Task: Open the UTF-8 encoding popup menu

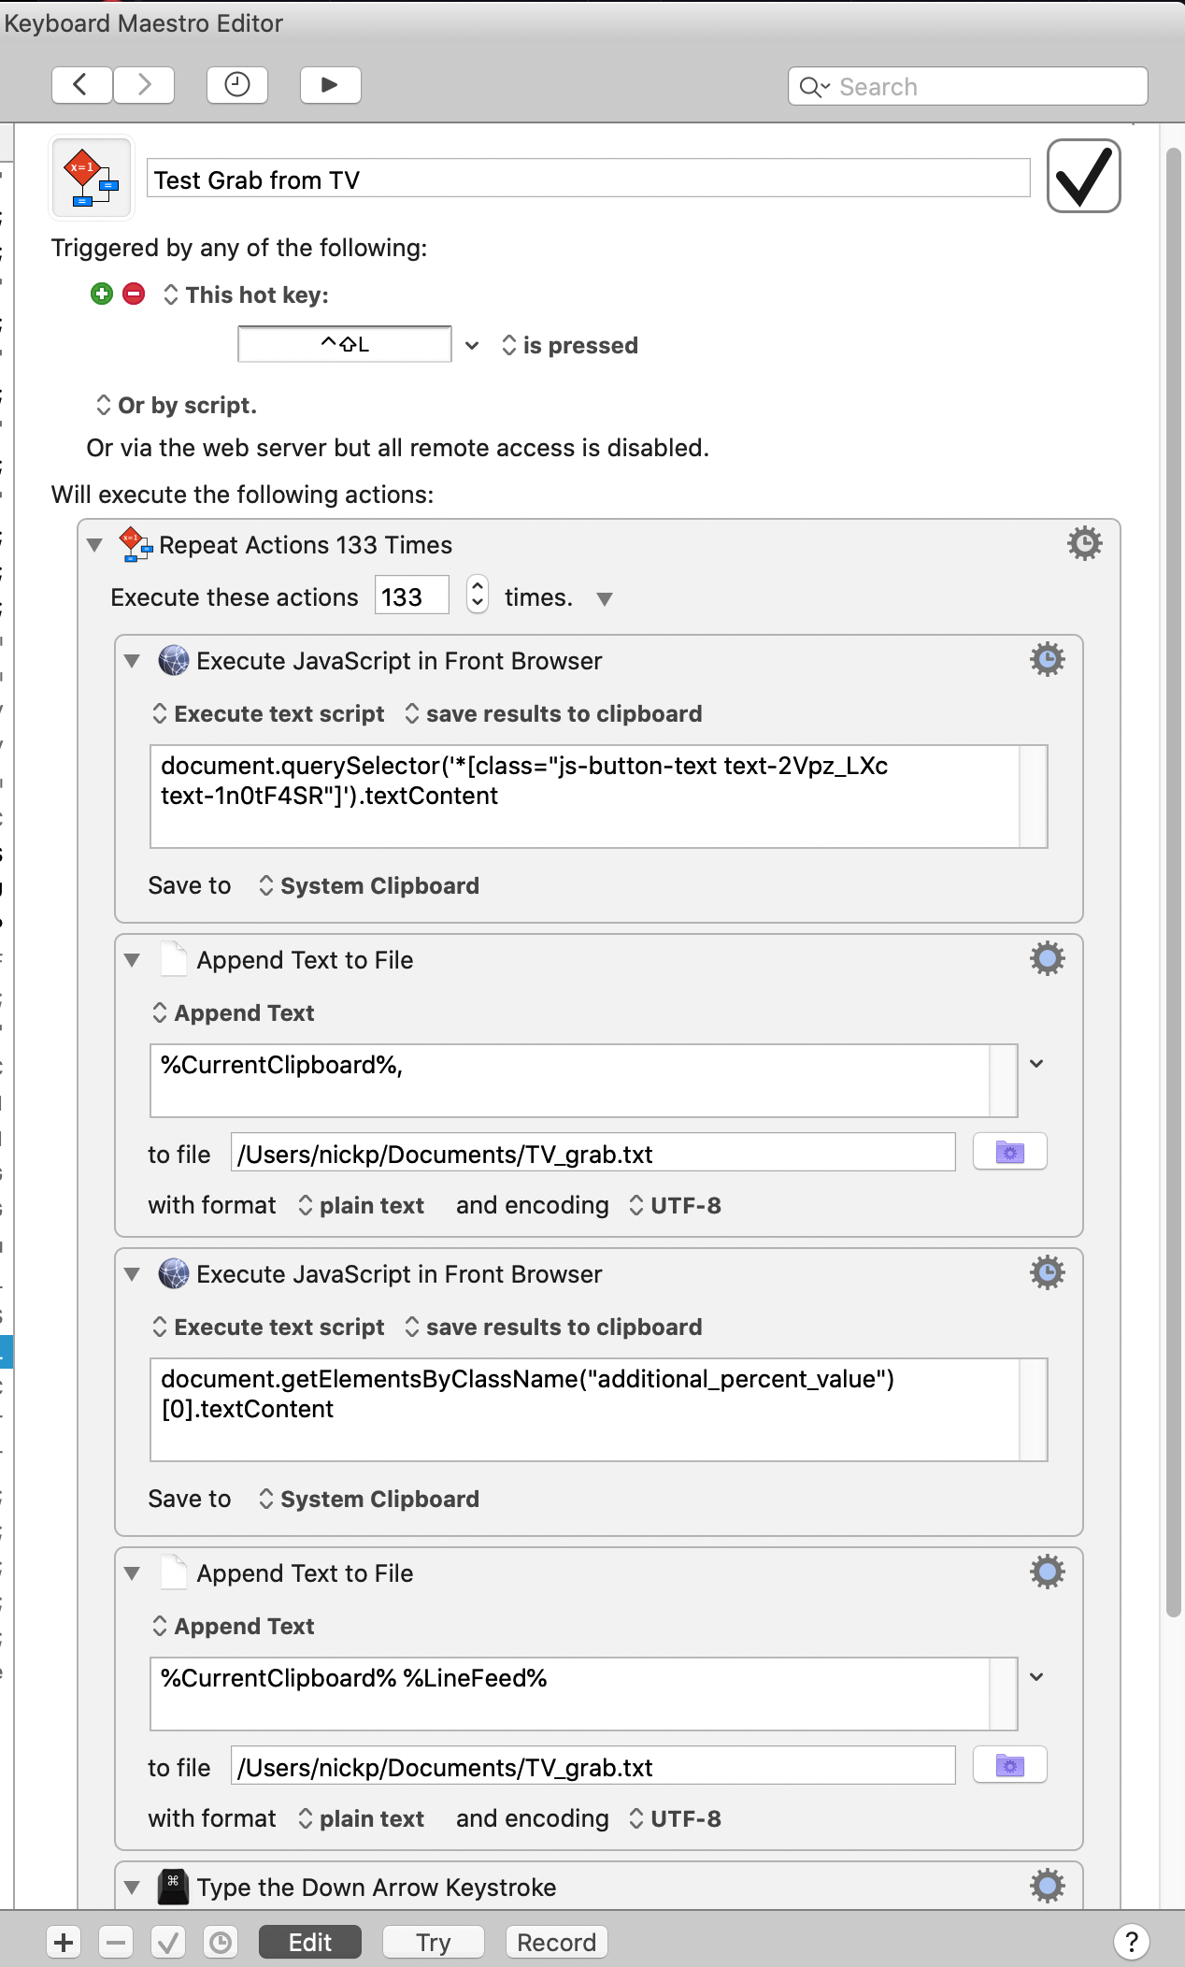Action: pos(675,1205)
